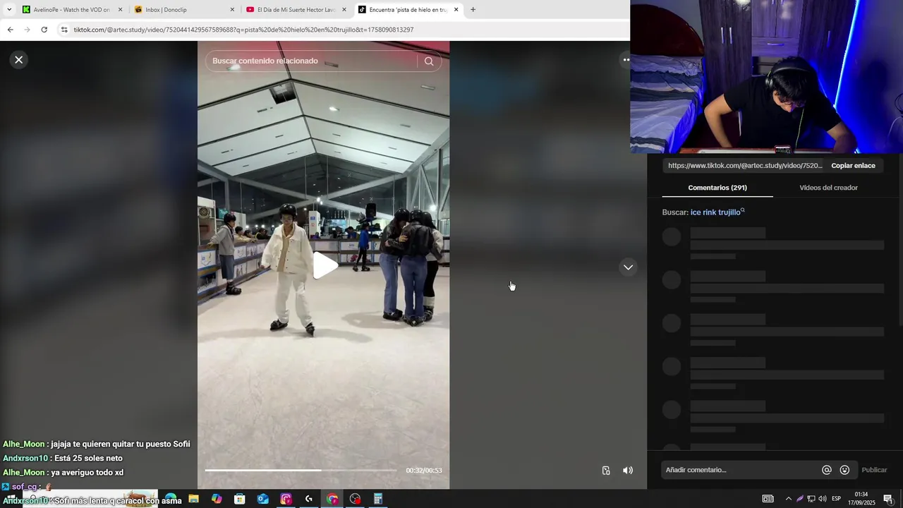Click the tiktok.com address bar URL
This screenshot has width=903, height=508.
[243, 30]
